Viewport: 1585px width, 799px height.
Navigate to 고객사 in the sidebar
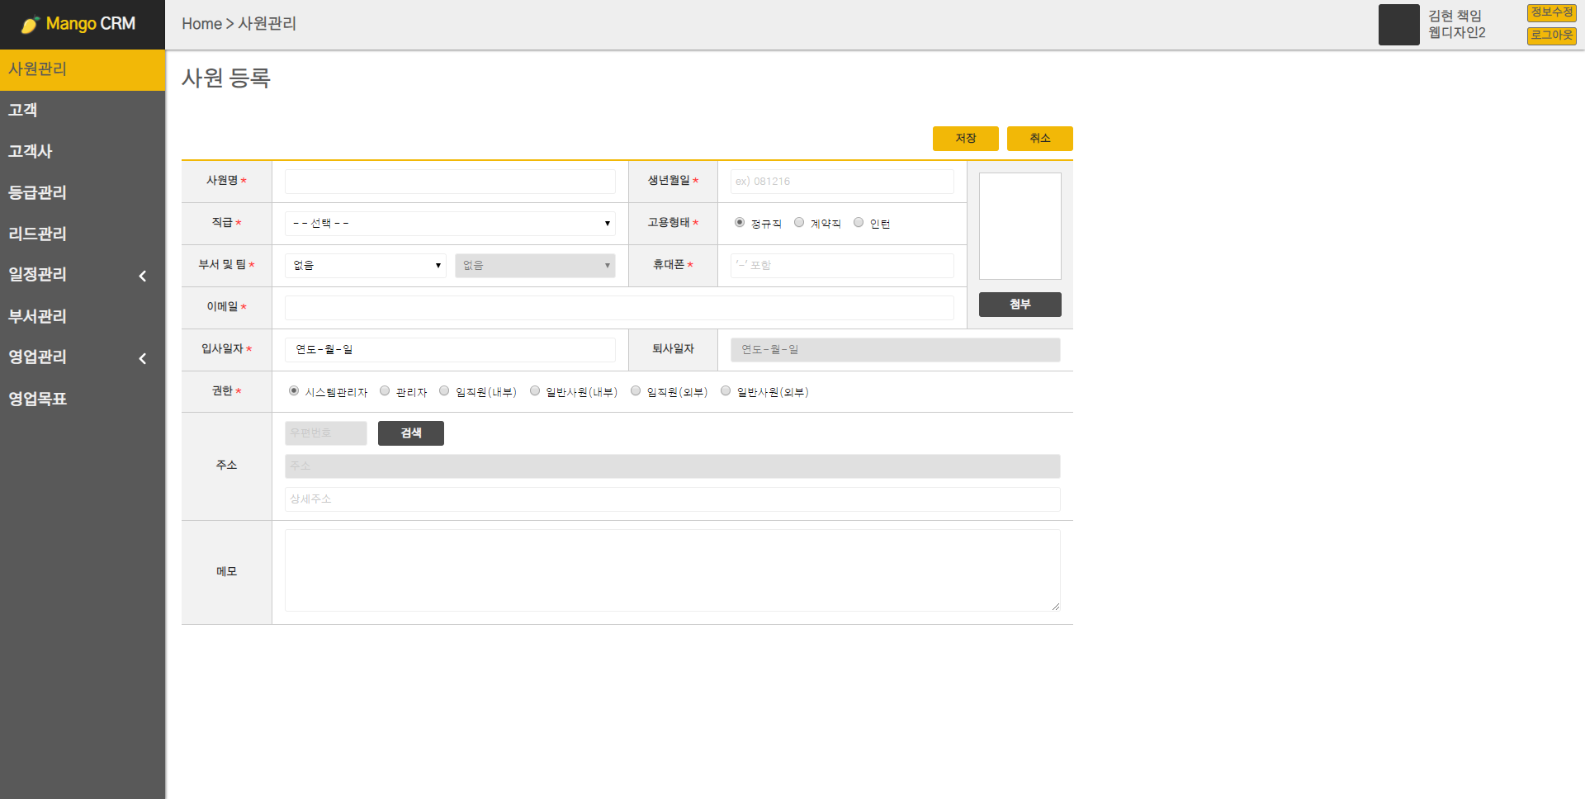point(30,151)
